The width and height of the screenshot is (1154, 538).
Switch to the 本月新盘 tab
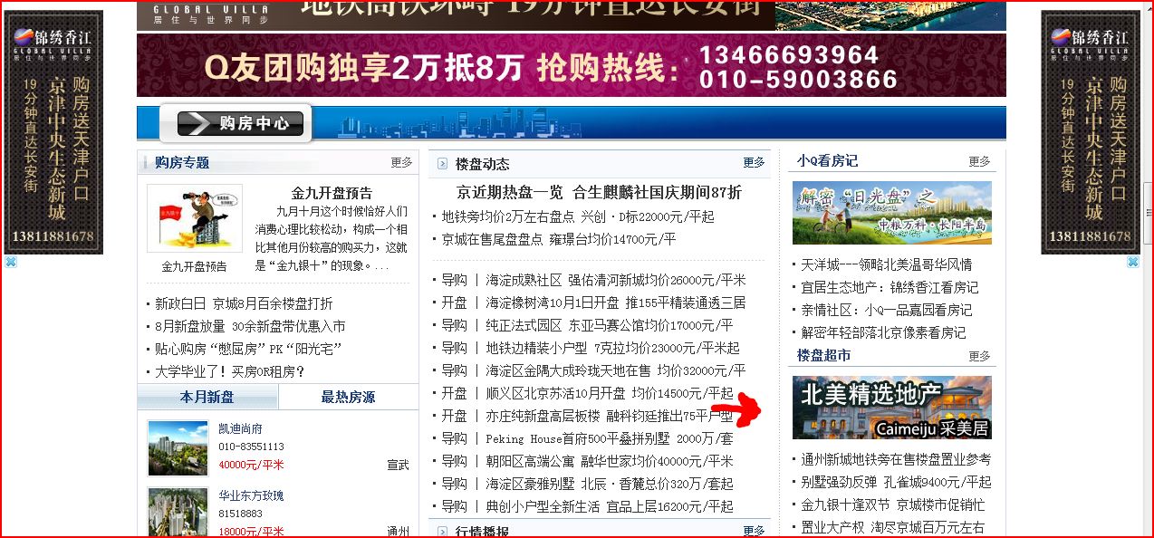(207, 398)
